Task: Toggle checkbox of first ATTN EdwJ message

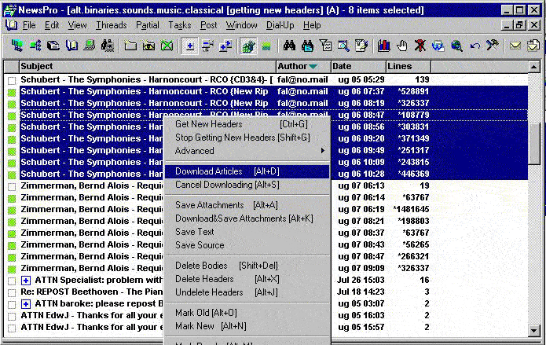Action: point(12,316)
